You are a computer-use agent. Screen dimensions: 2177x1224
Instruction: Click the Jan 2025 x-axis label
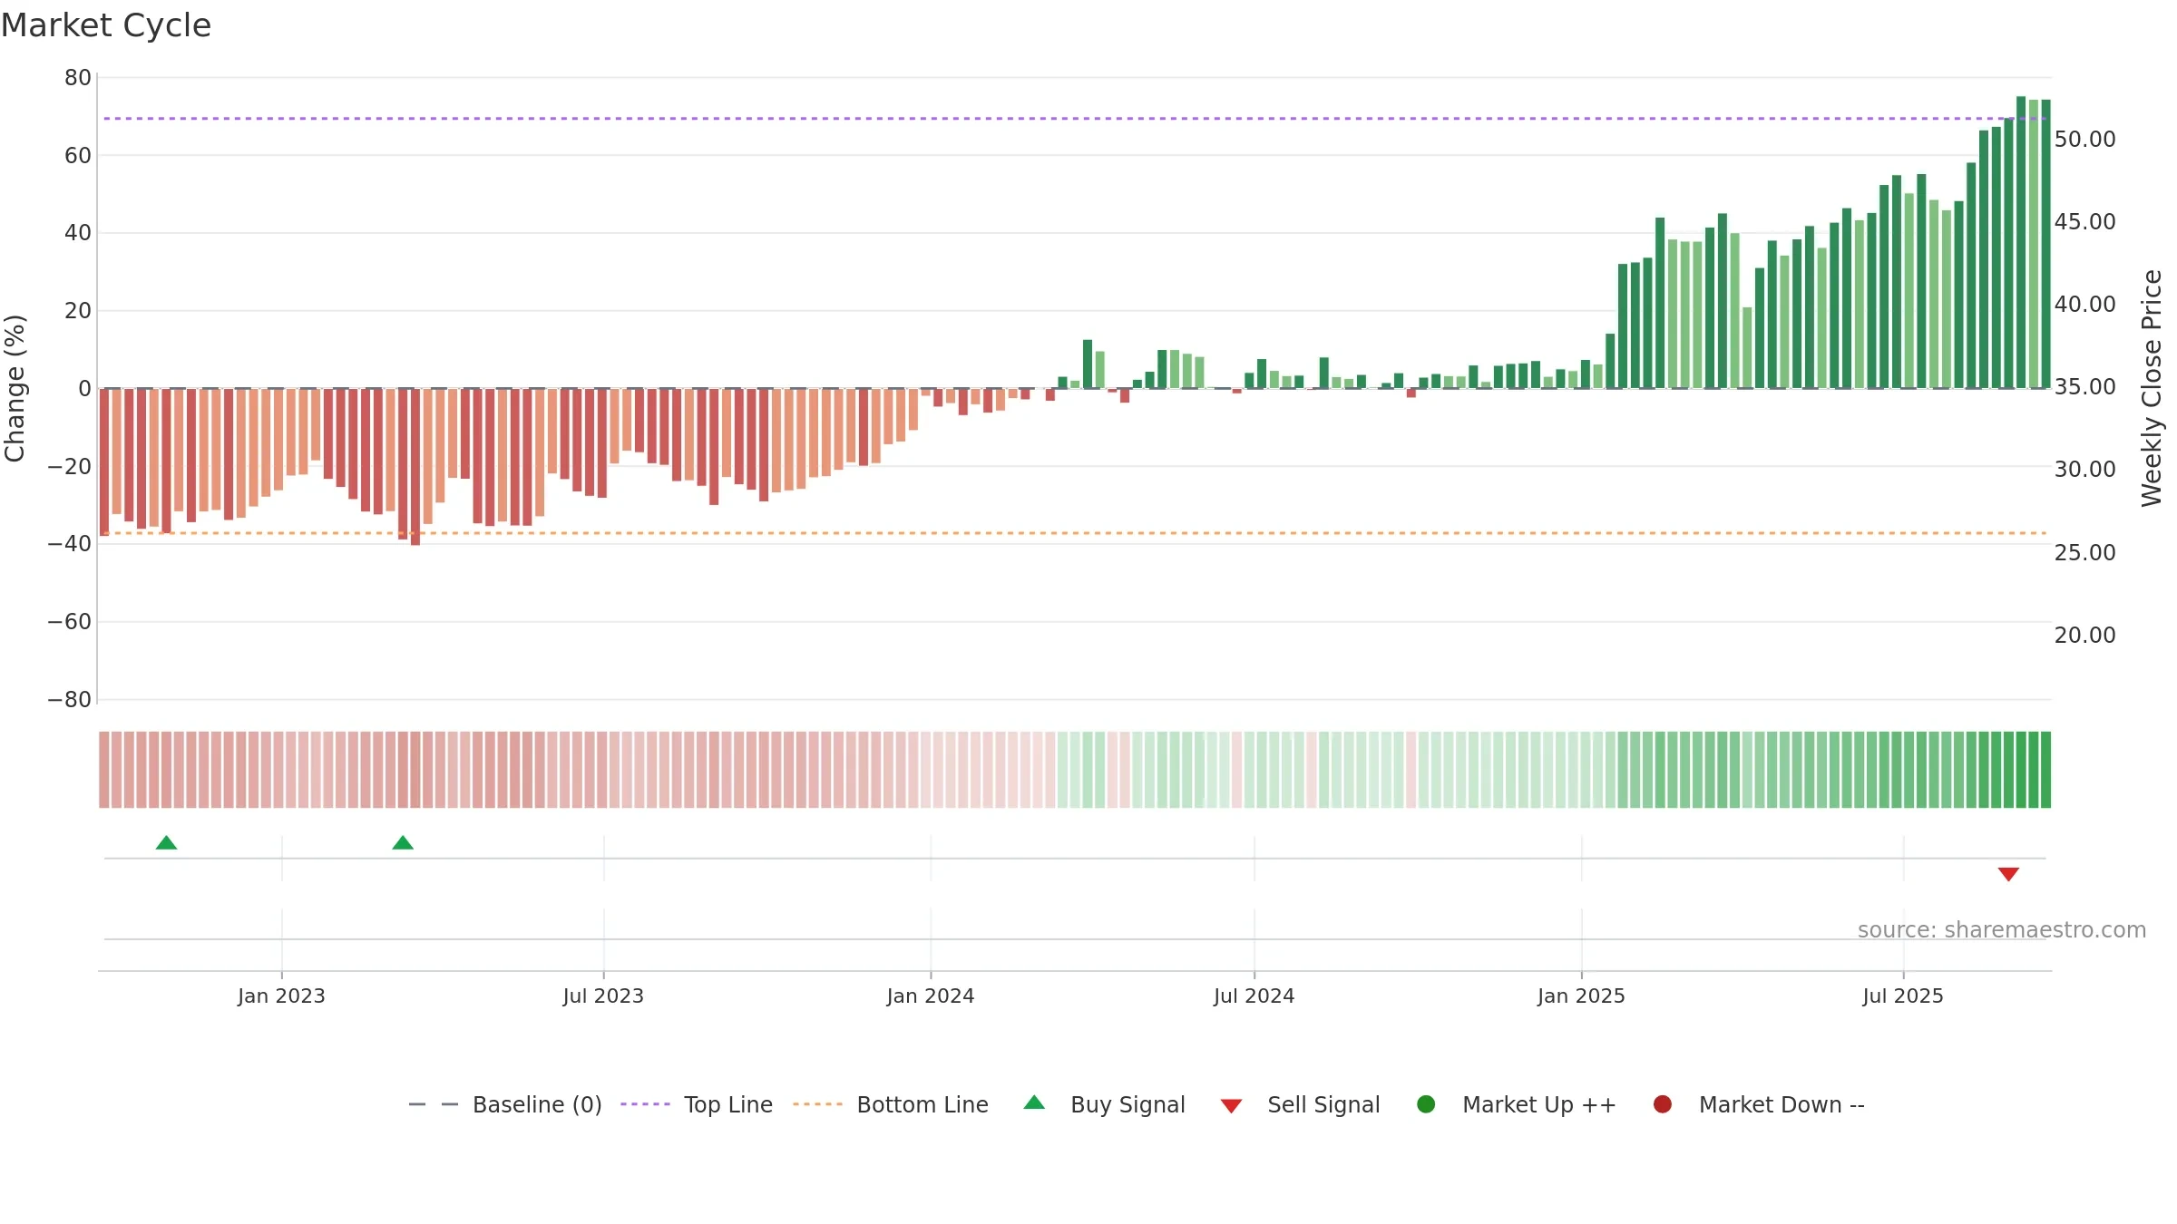pyautogui.click(x=1581, y=996)
